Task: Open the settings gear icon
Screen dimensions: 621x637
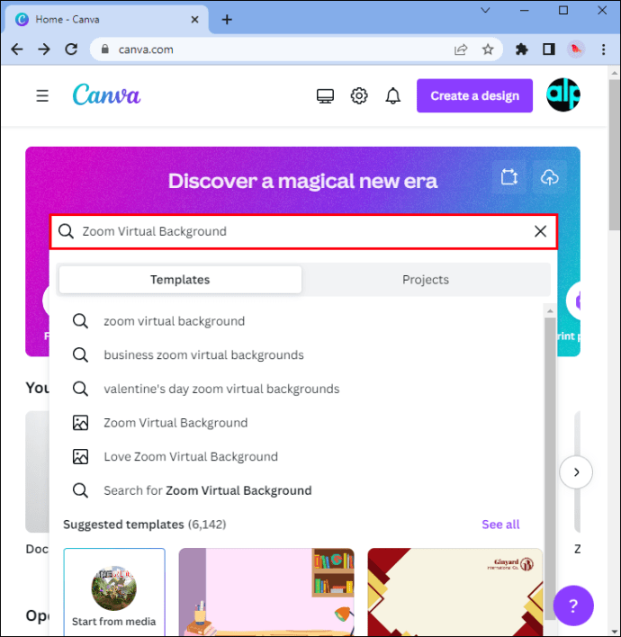Action: point(359,96)
